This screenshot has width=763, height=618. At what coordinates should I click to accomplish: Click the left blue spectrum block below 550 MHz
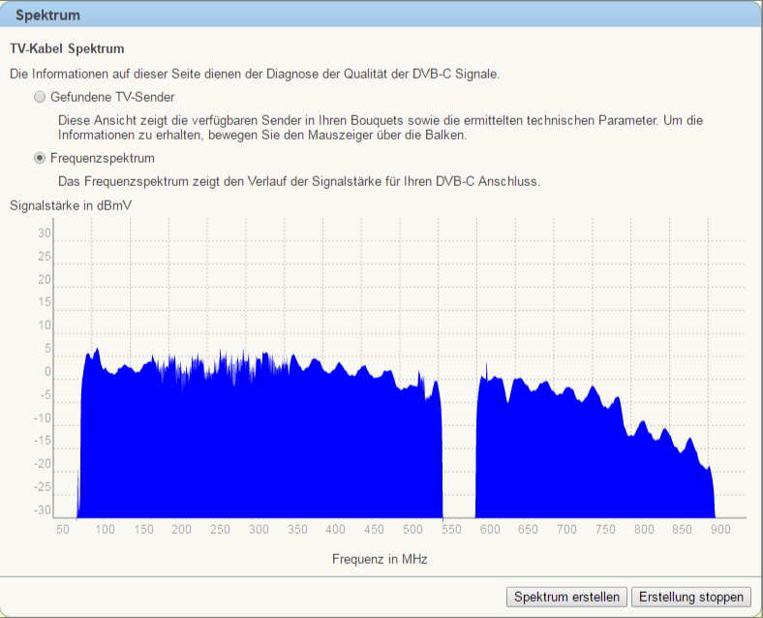click(x=261, y=446)
